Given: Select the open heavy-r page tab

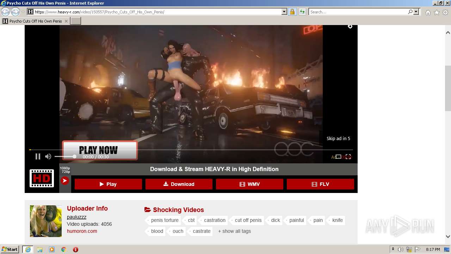Looking at the screenshot, I should [35, 21].
